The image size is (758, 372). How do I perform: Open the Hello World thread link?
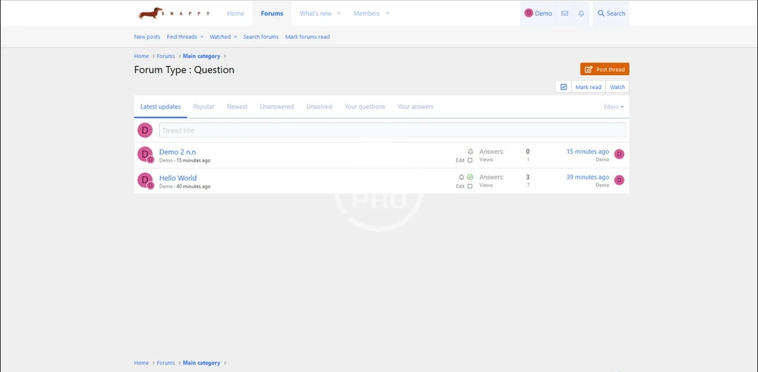click(x=178, y=178)
